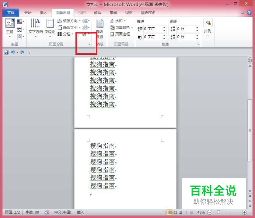Image resolution: width=255 pixels, height=218 pixels.
Task: Switch to the 引用 references tab
Action: pos(82,12)
